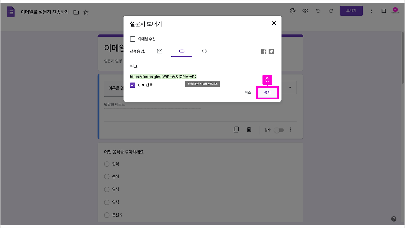Viewport: 405px width, 228px height.
Task: Enable the 이메일 수집 checkbox
Action: coord(133,39)
